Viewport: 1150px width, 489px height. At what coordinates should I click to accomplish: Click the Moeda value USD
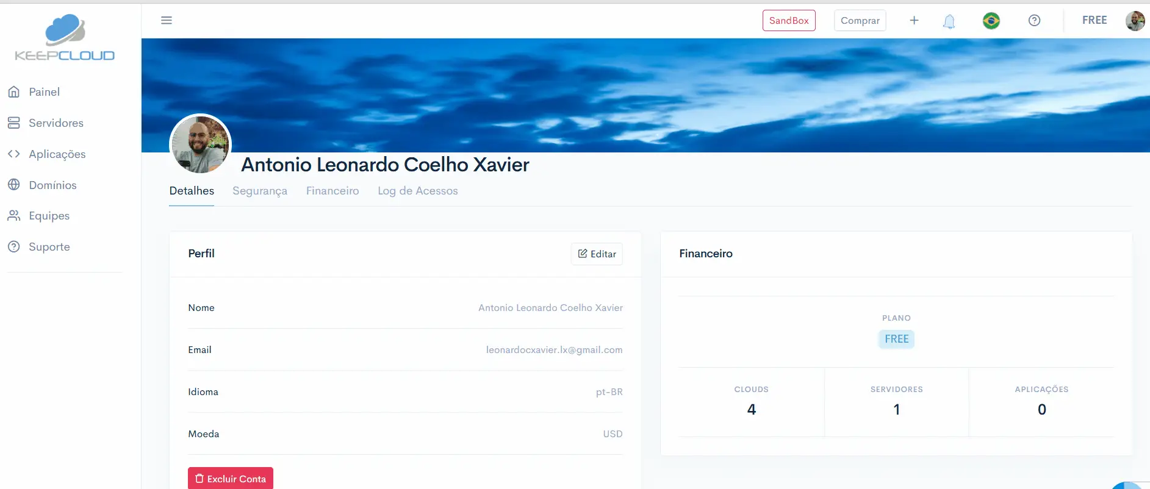pyautogui.click(x=613, y=434)
